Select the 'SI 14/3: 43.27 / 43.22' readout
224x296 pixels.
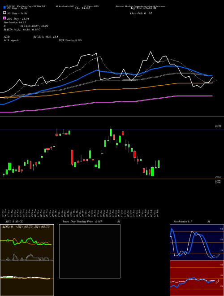[x=34, y=26]
